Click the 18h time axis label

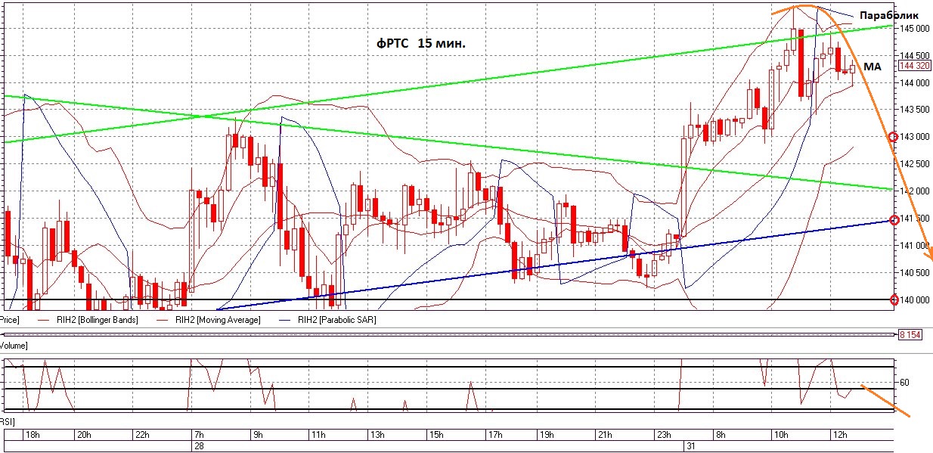coord(33,435)
